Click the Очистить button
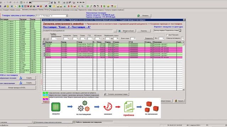The width and height of the screenshot is (227, 127). coord(144,31)
